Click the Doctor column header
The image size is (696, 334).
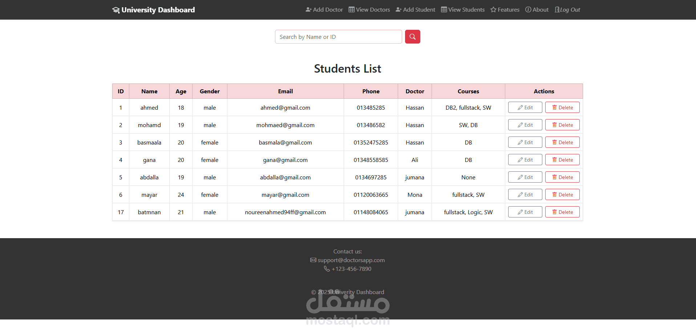click(415, 91)
